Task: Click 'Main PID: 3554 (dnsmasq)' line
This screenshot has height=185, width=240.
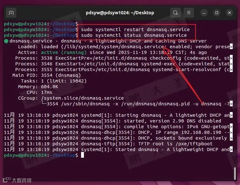Action: (46, 75)
